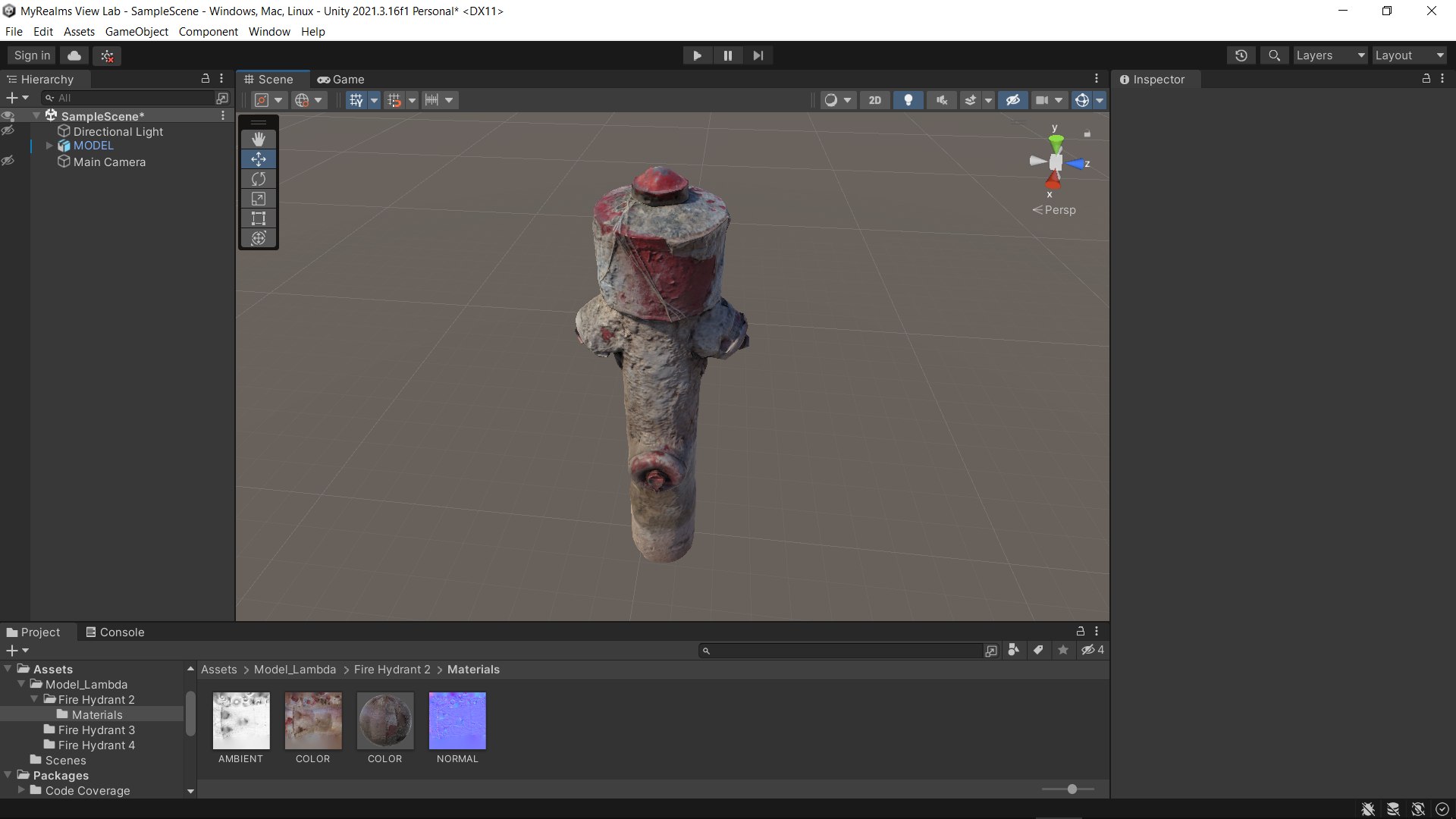The image size is (1456, 819).
Task: Click the Step frame button
Action: point(758,55)
